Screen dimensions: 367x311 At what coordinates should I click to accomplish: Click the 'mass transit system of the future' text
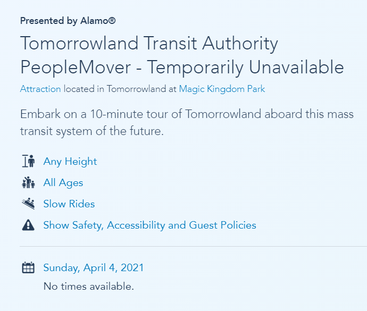[91, 131]
